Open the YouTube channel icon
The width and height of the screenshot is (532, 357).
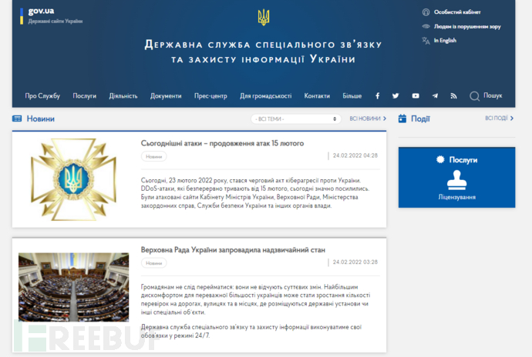pyautogui.click(x=416, y=96)
